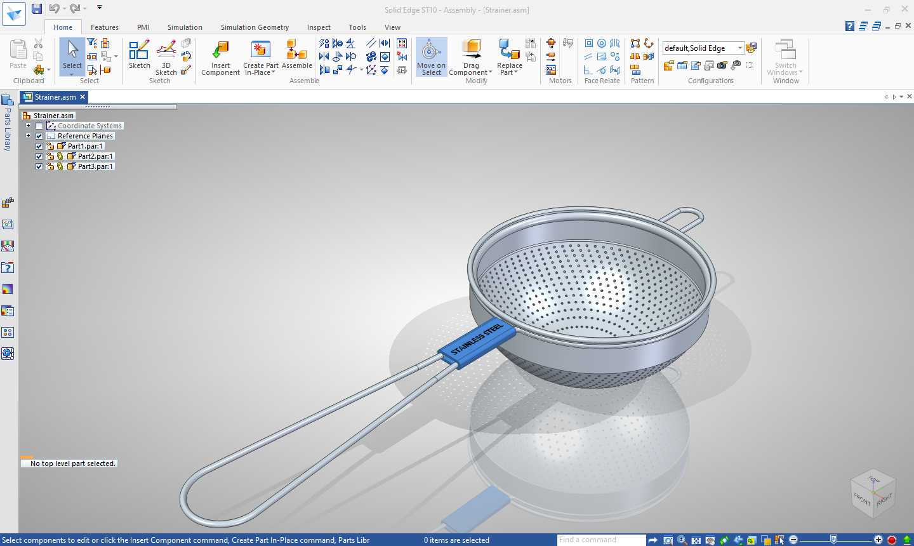Open the Customize Quick Access Toolbar dropdown
Image resolution: width=914 pixels, height=546 pixels.
(100, 8)
